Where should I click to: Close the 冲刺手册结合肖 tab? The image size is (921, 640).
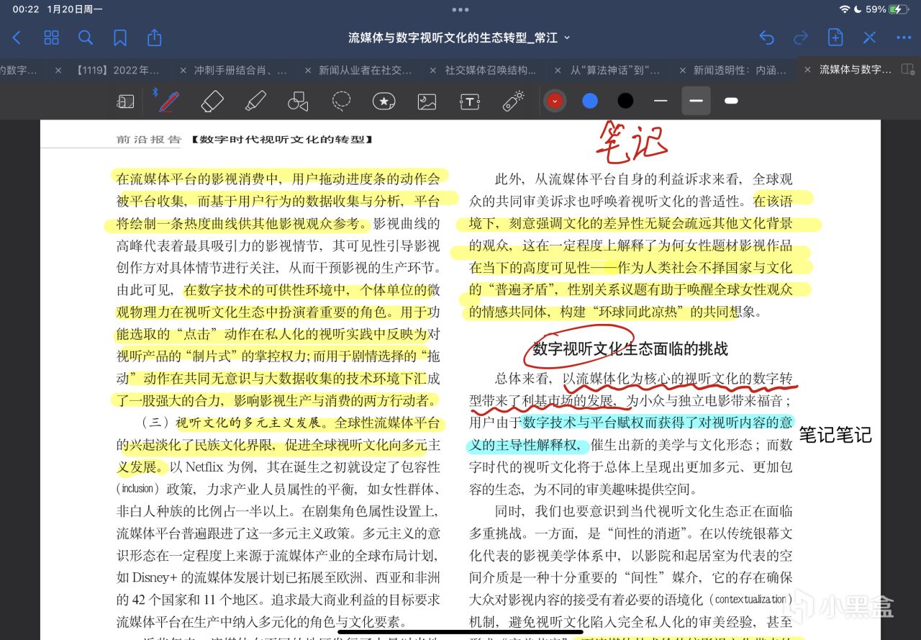click(183, 70)
